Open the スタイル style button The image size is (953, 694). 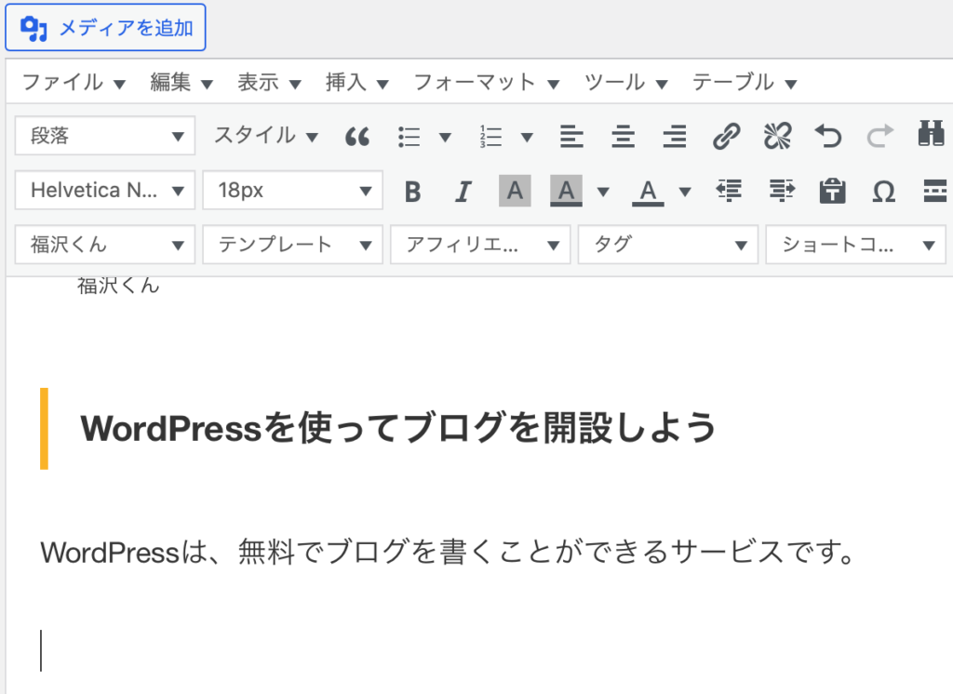266,136
